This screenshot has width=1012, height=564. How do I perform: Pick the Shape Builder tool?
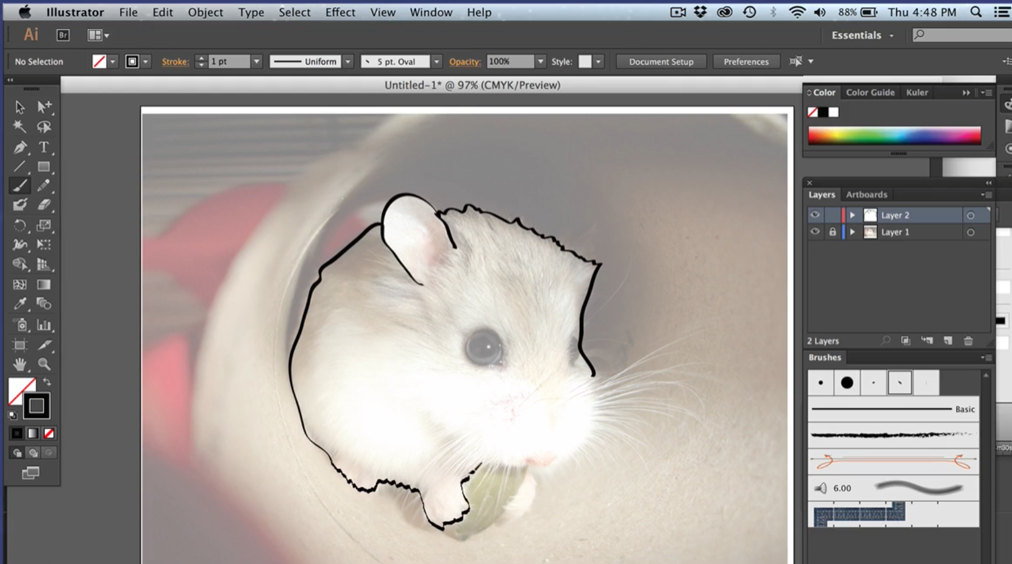[20, 264]
